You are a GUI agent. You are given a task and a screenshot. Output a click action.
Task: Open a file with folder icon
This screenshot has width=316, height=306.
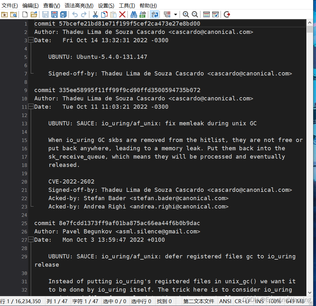pyautogui.click(x=34, y=14)
